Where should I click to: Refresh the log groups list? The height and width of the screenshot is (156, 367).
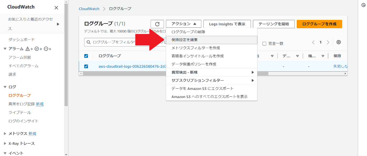pos(157,24)
